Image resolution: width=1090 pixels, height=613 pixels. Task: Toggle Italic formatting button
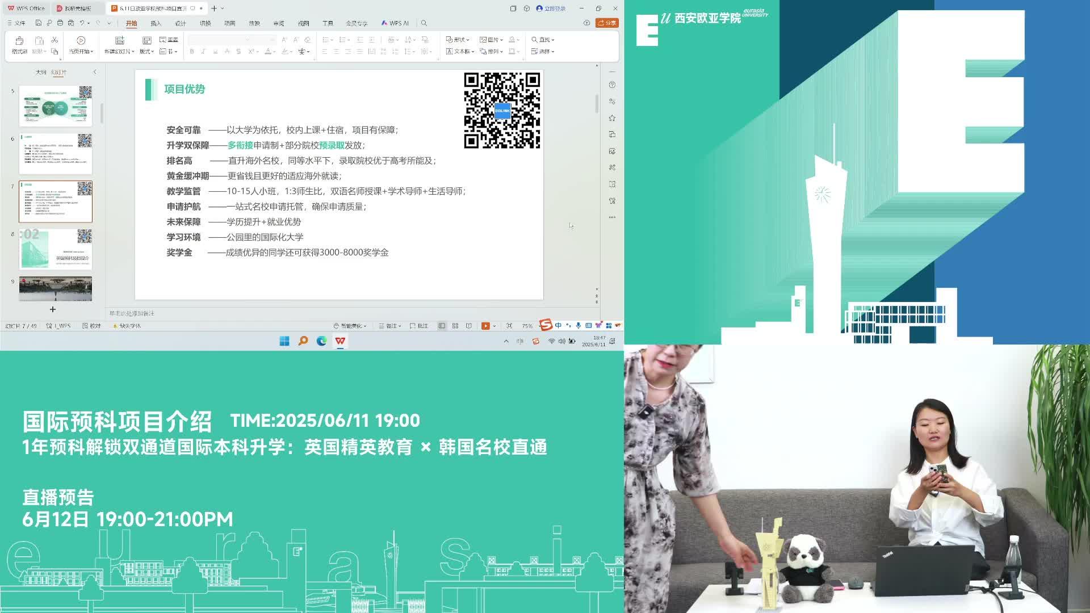point(203,52)
